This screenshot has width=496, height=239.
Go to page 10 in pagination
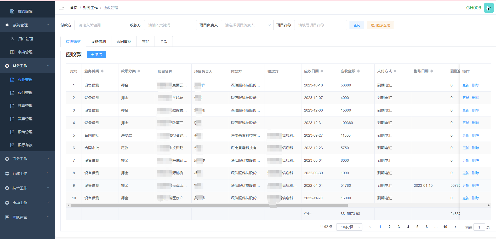[445, 227]
